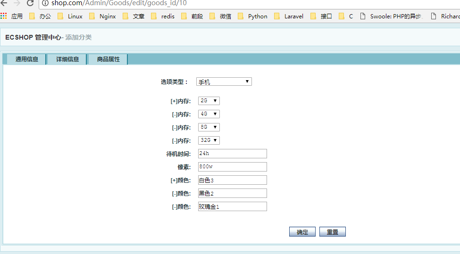Open the Laravel bookmark folder
Viewport: 460px width, 254px height.
click(x=289, y=16)
